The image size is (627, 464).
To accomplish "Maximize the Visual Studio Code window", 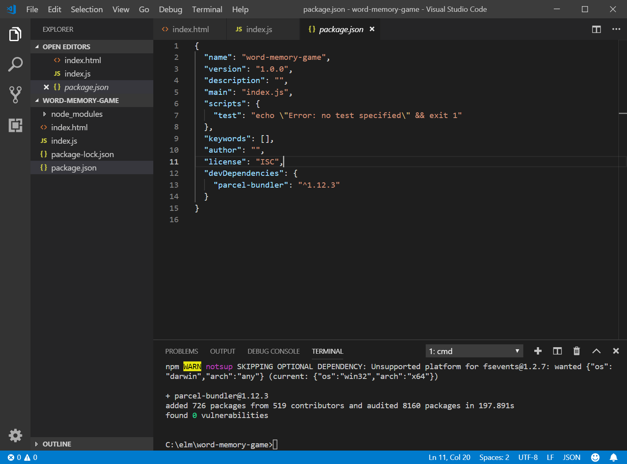I will tap(585, 9).
